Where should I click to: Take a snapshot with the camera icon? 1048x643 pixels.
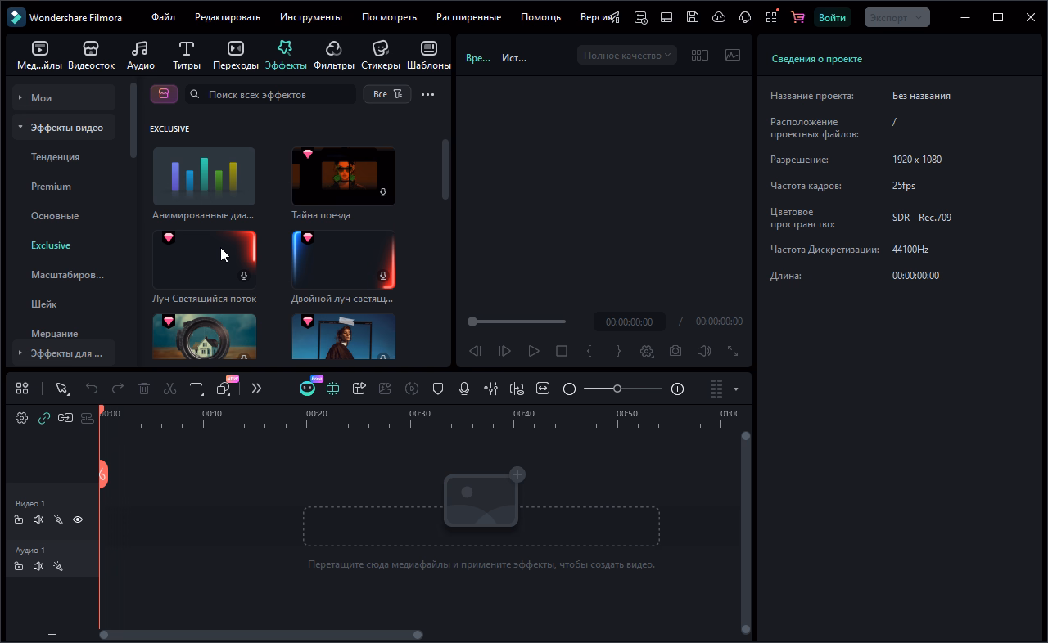[x=675, y=351]
